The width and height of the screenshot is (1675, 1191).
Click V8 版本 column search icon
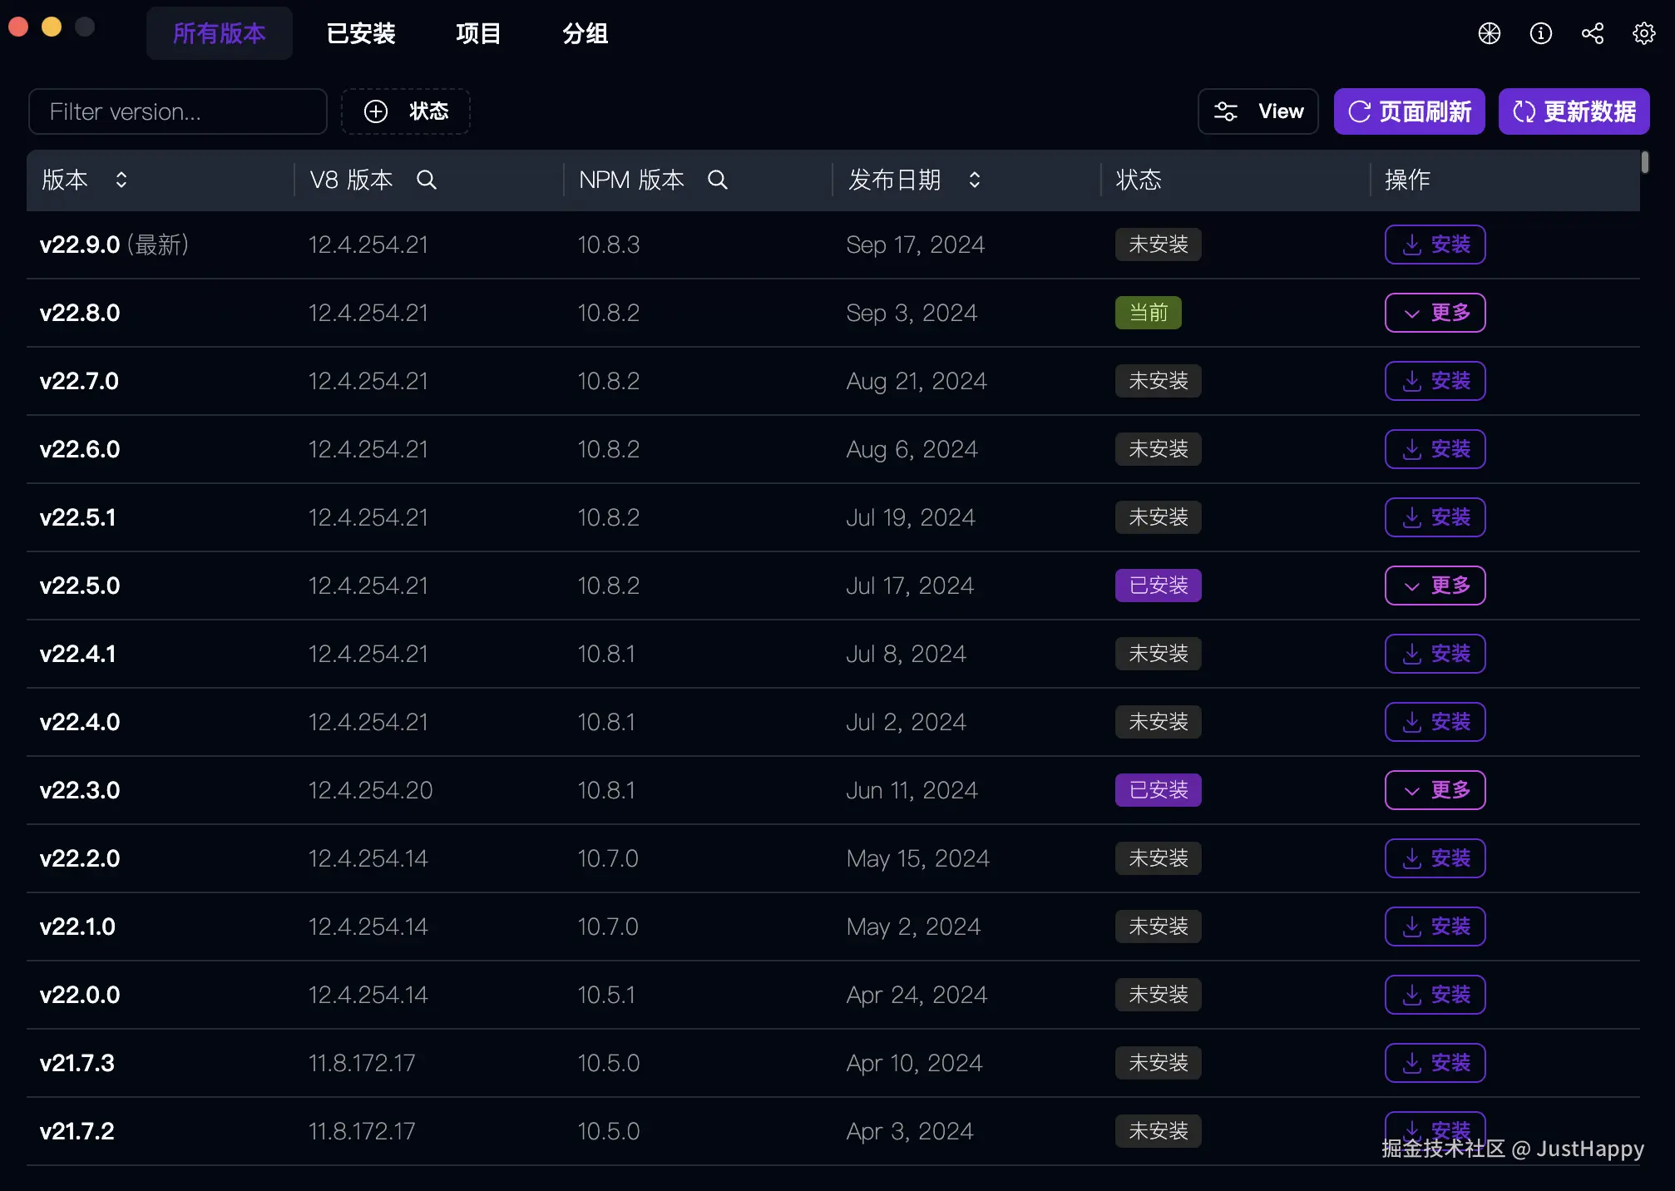coord(426,180)
